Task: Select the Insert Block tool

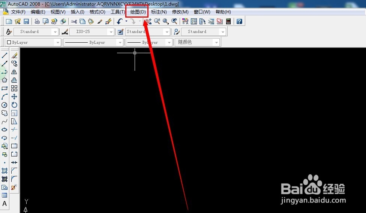Action: pos(4,146)
